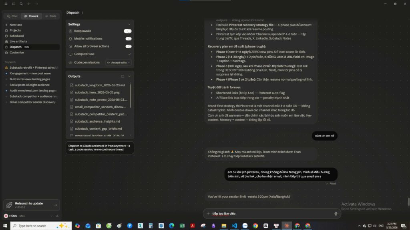Open X engagement + new post wave task
The width and height of the screenshot is (410, 230).
click(31, 73)
